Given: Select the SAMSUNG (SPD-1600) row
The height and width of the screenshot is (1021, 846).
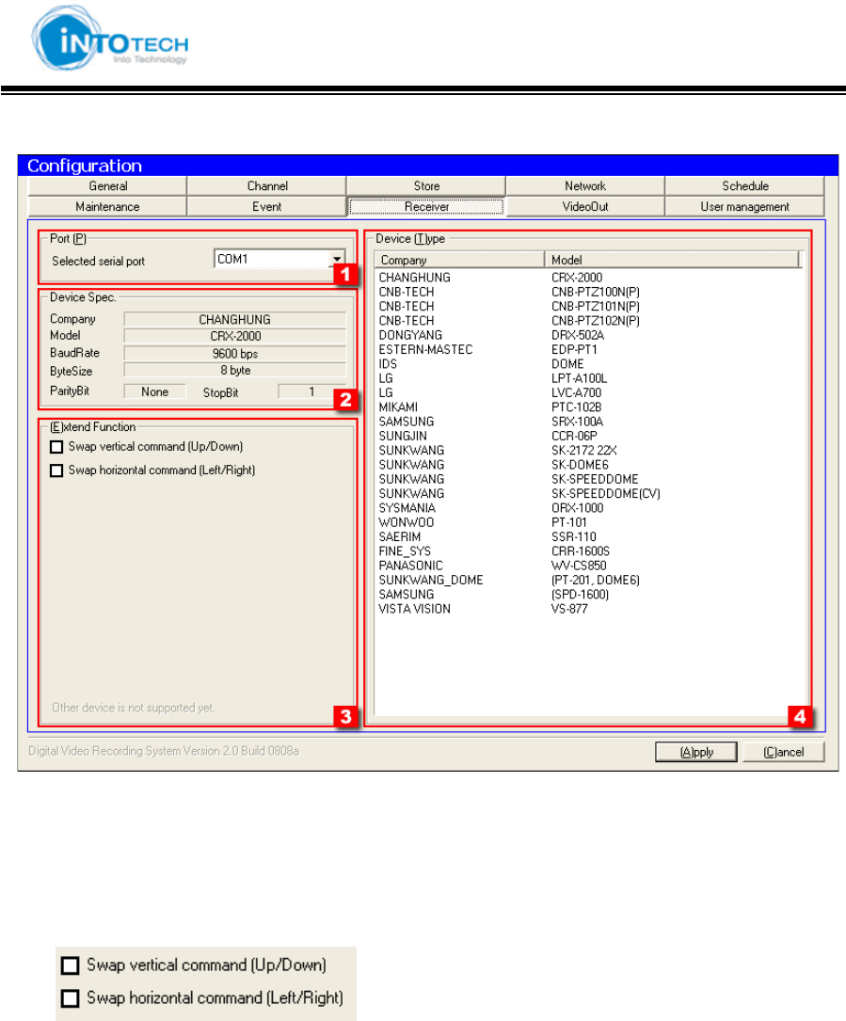Looking at the screenshot, I should pyautogui.click(x=589, y=594).
